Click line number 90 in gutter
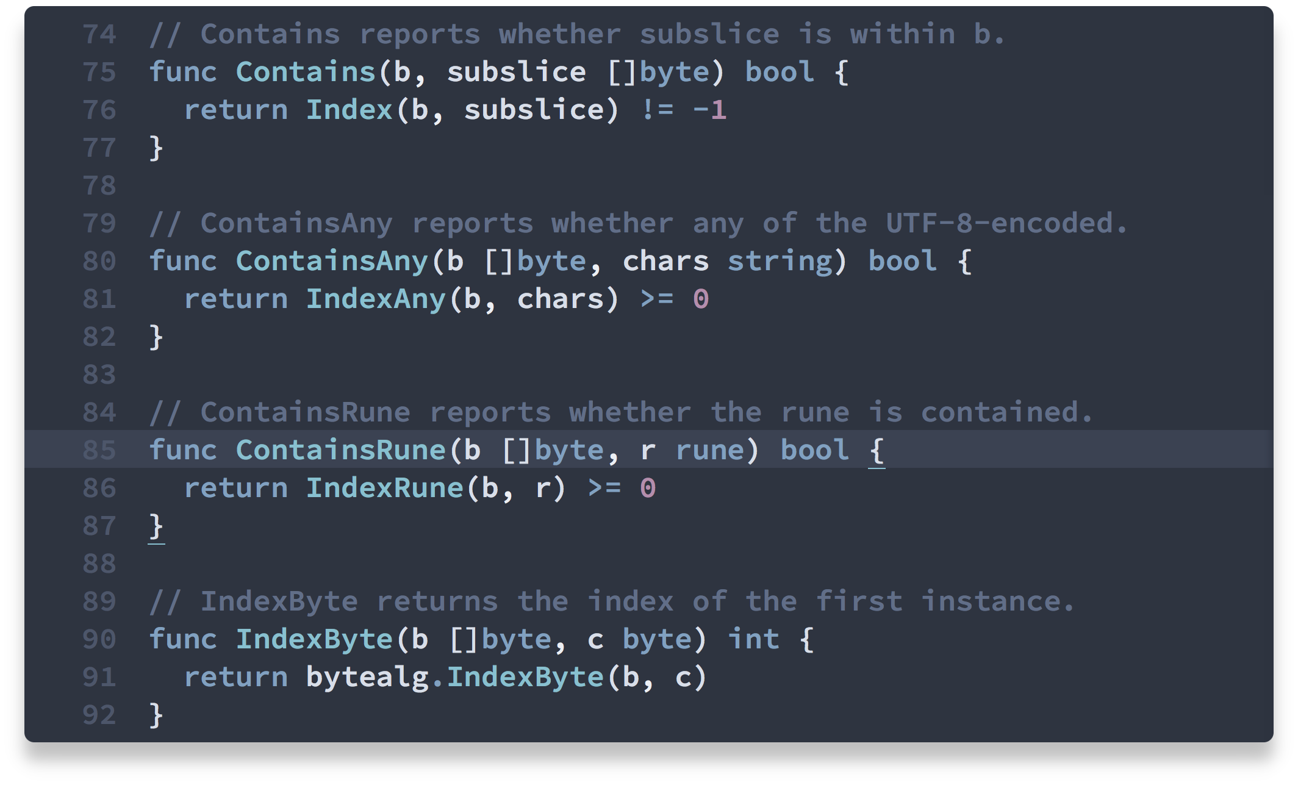The height and width of the screenshot is (785, 1298). click(x=99, y=639)
